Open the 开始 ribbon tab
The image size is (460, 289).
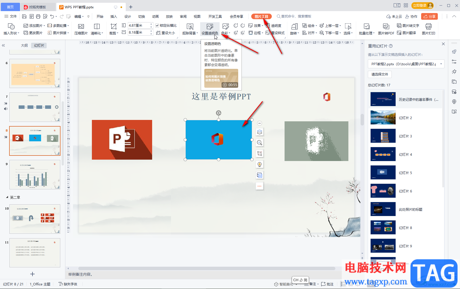coord(100,16)
